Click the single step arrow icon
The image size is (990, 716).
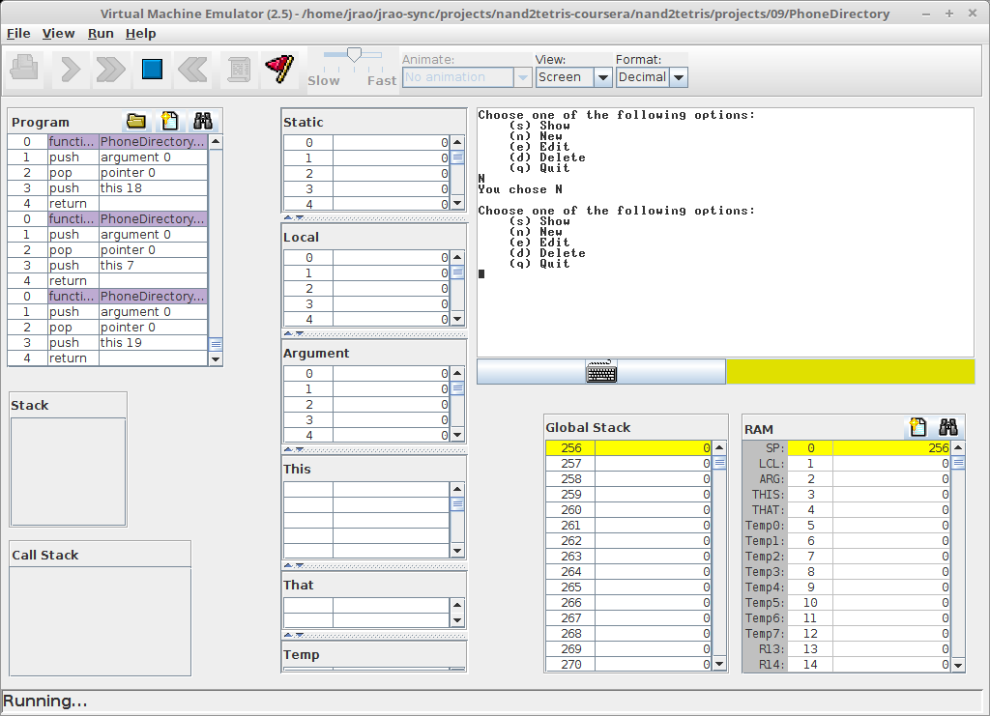click(70, 69)
